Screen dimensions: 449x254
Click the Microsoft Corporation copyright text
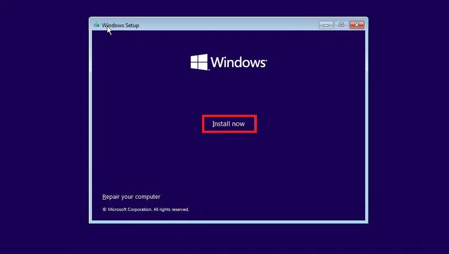tap(145, 209)
